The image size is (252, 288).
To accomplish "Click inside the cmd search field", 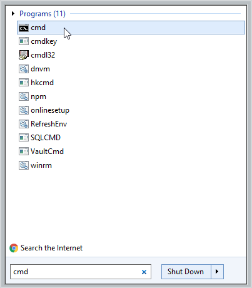I will (x=81, y=272).
